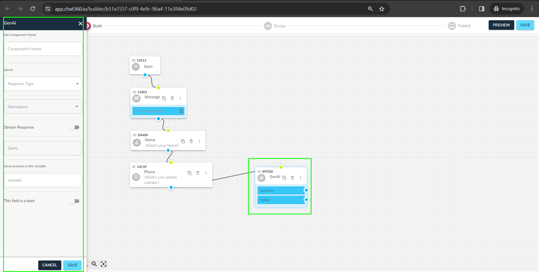The width and height of the screenshot is (539, 272).
Task: Go back in browser history
Action: [x=8, y=9]
